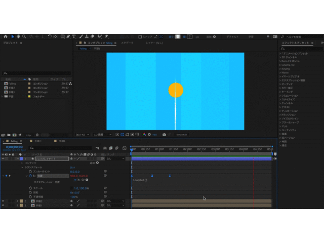Screen dimensions: 324x243
Task: Select the Rectangle shape tool
Action: click(62, 36)
